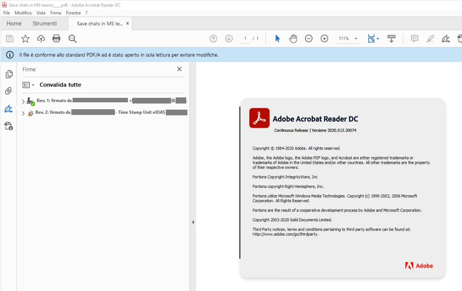Open the Find text magnifier icon
462x291 pixels.
(73, 39)
